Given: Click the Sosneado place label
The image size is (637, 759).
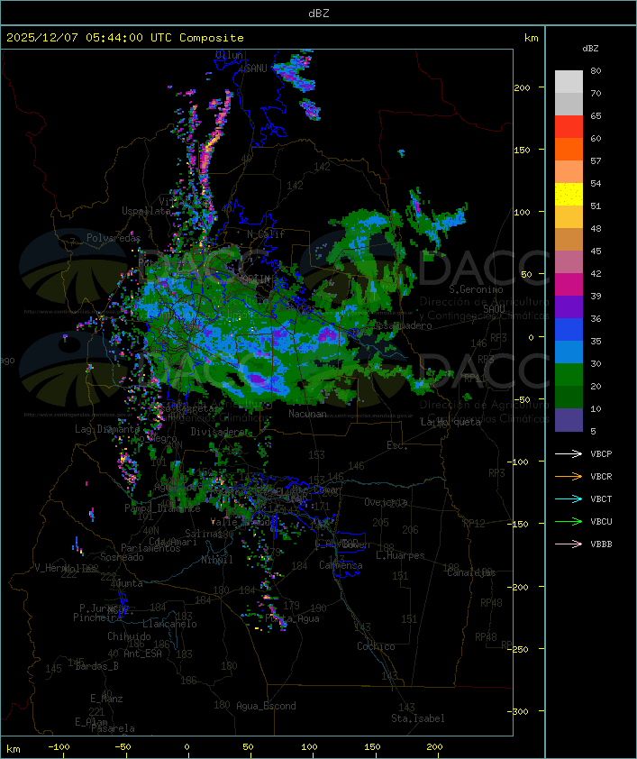Looking at the screenshot, I should point(122,557).
